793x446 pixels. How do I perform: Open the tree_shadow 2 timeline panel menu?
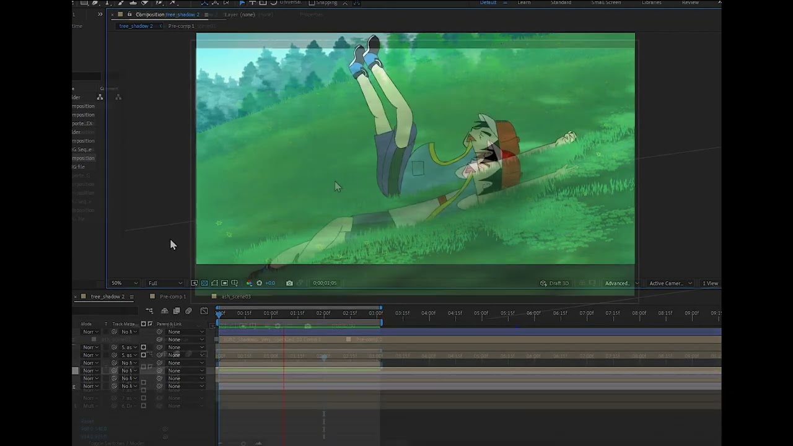click(x=131, y=297)
